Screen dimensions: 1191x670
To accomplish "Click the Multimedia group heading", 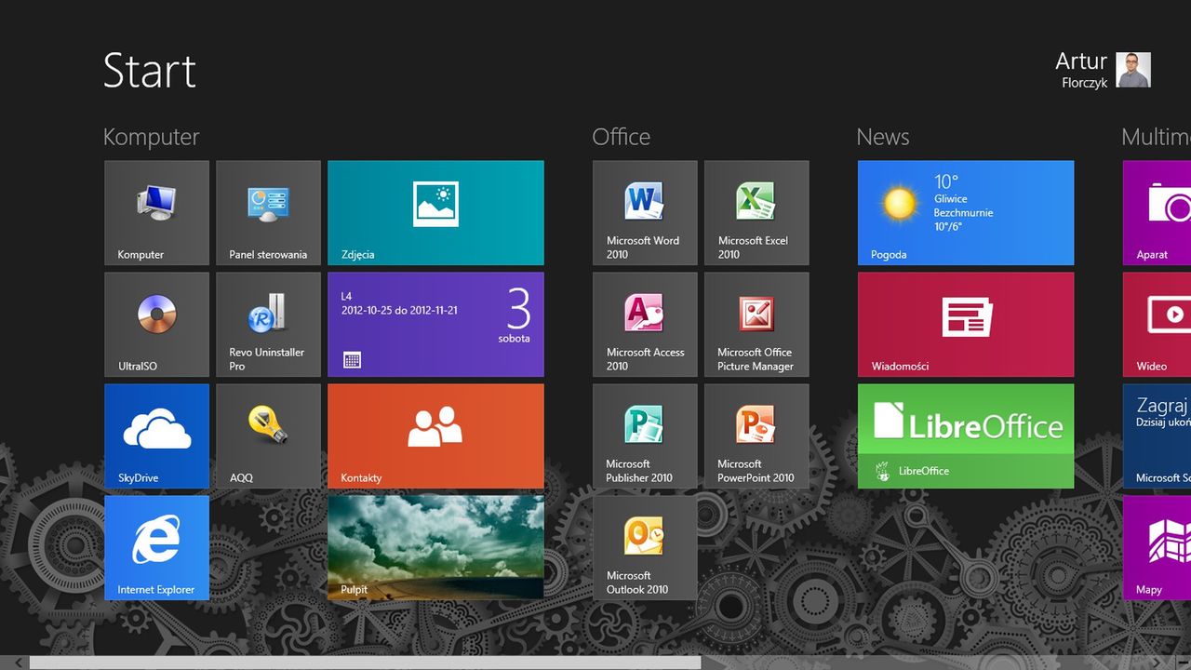I will (x=1156, y=137).
